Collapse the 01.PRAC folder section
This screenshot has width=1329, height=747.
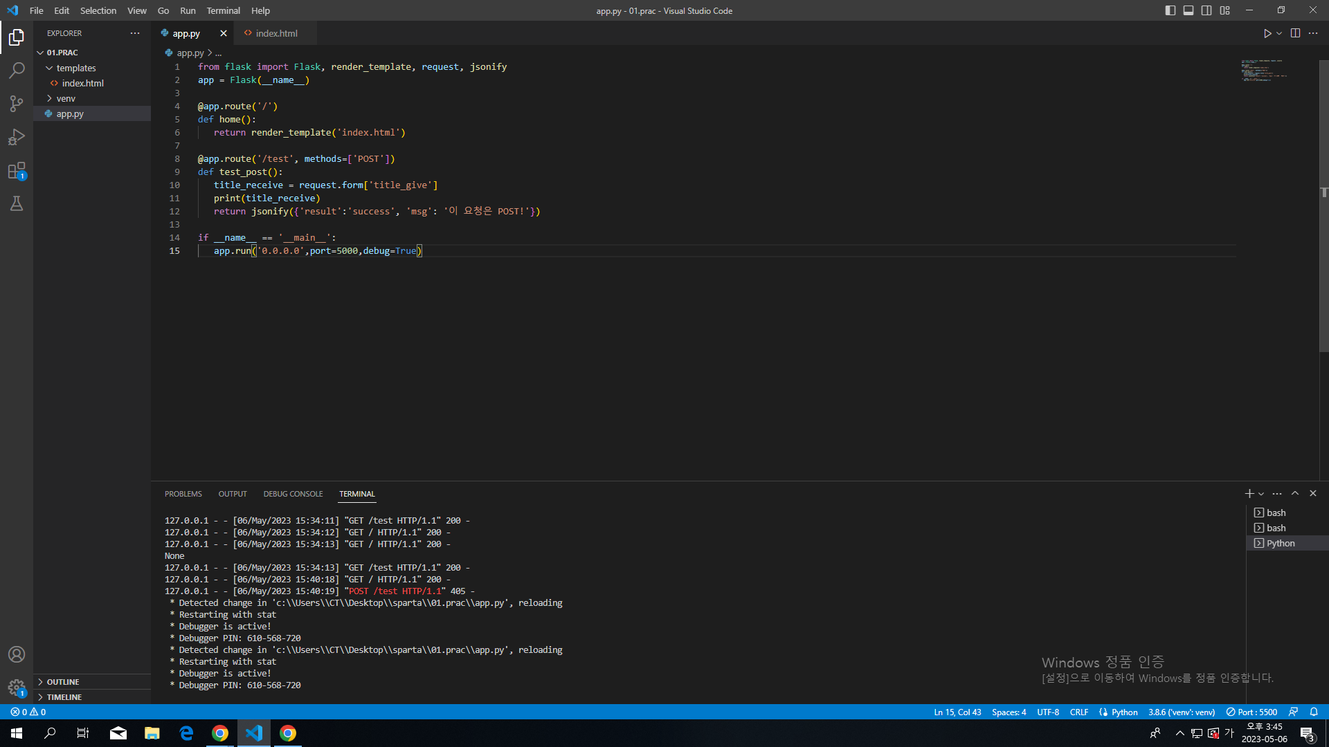[x=92, y=53]
